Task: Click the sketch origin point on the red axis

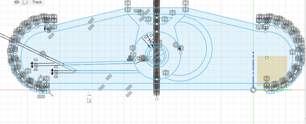Action: [x=253, y=90]
